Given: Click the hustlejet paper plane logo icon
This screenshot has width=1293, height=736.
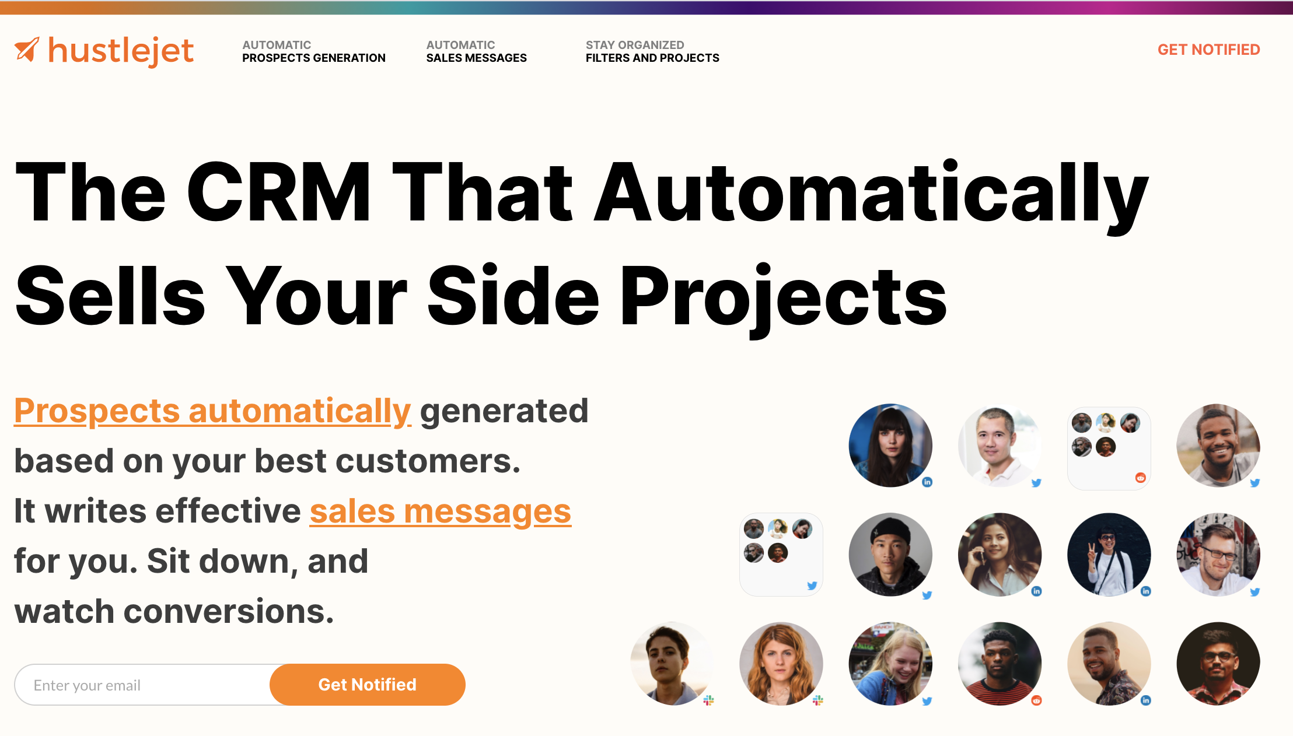Looking at the screenshot, I should [x=28, y=50].
